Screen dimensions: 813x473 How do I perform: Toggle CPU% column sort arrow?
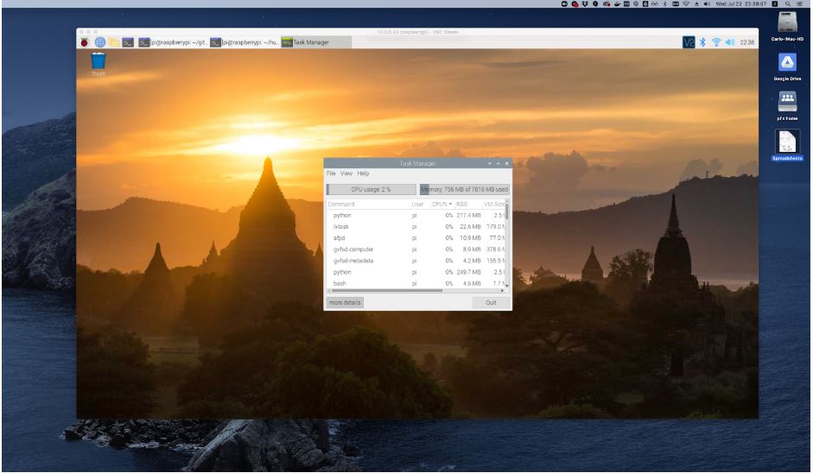tap(450, 204)
